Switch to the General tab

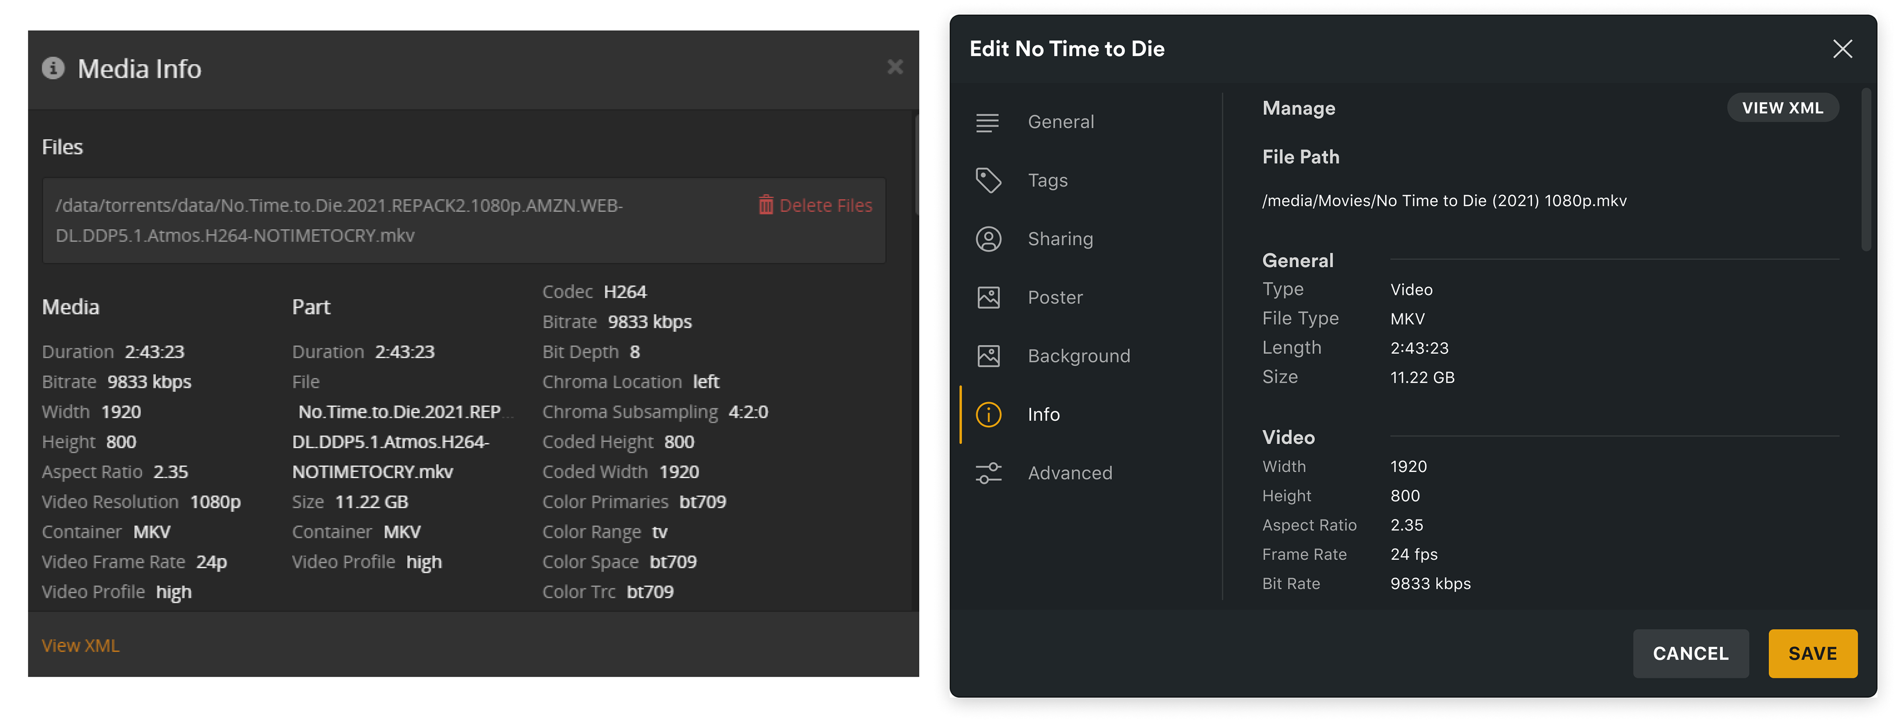pyautogui.click(x=1061, y=121)
